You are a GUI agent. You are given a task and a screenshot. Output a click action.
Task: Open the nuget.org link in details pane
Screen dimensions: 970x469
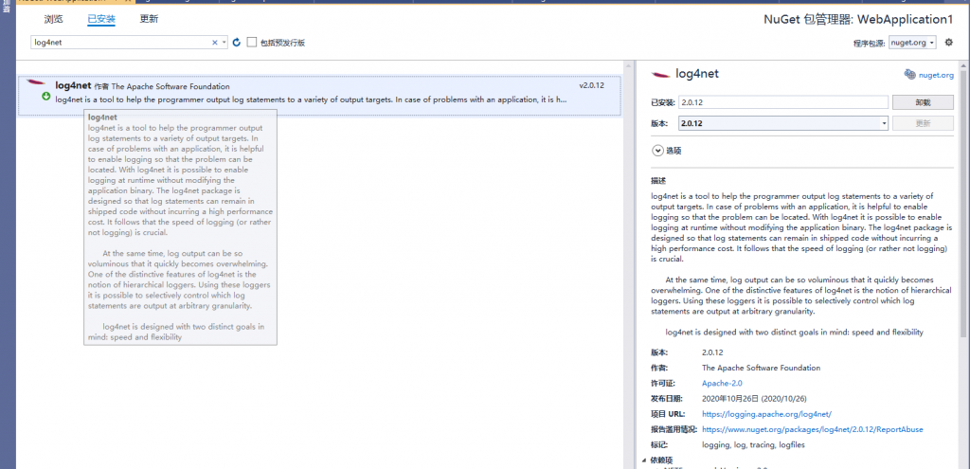pyautogui.click(x=936, y=75)
